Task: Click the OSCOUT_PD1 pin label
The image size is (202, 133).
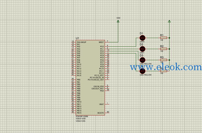Action: tap(98, 89)
